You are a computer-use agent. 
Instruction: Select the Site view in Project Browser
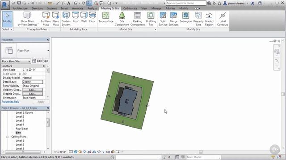click(x=18, y=132)
